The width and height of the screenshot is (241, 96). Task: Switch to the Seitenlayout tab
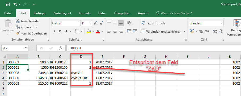tap(62, 13)
